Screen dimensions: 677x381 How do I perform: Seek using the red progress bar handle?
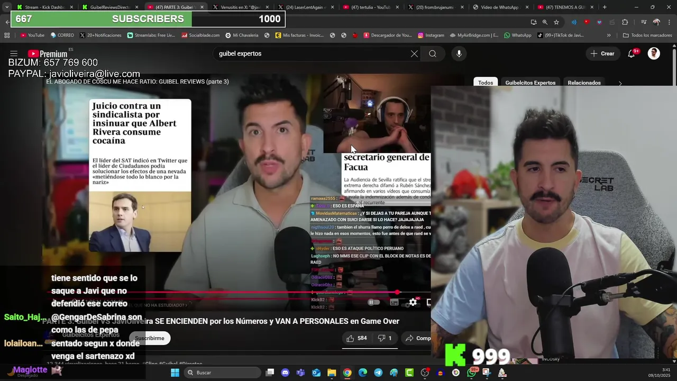397,292
